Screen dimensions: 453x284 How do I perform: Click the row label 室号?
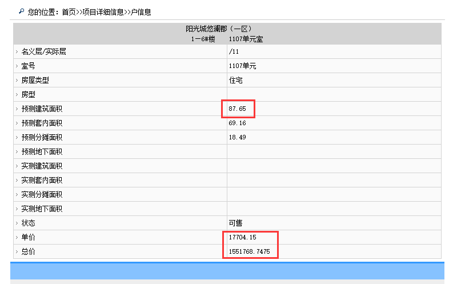click(x=29, y=66)
